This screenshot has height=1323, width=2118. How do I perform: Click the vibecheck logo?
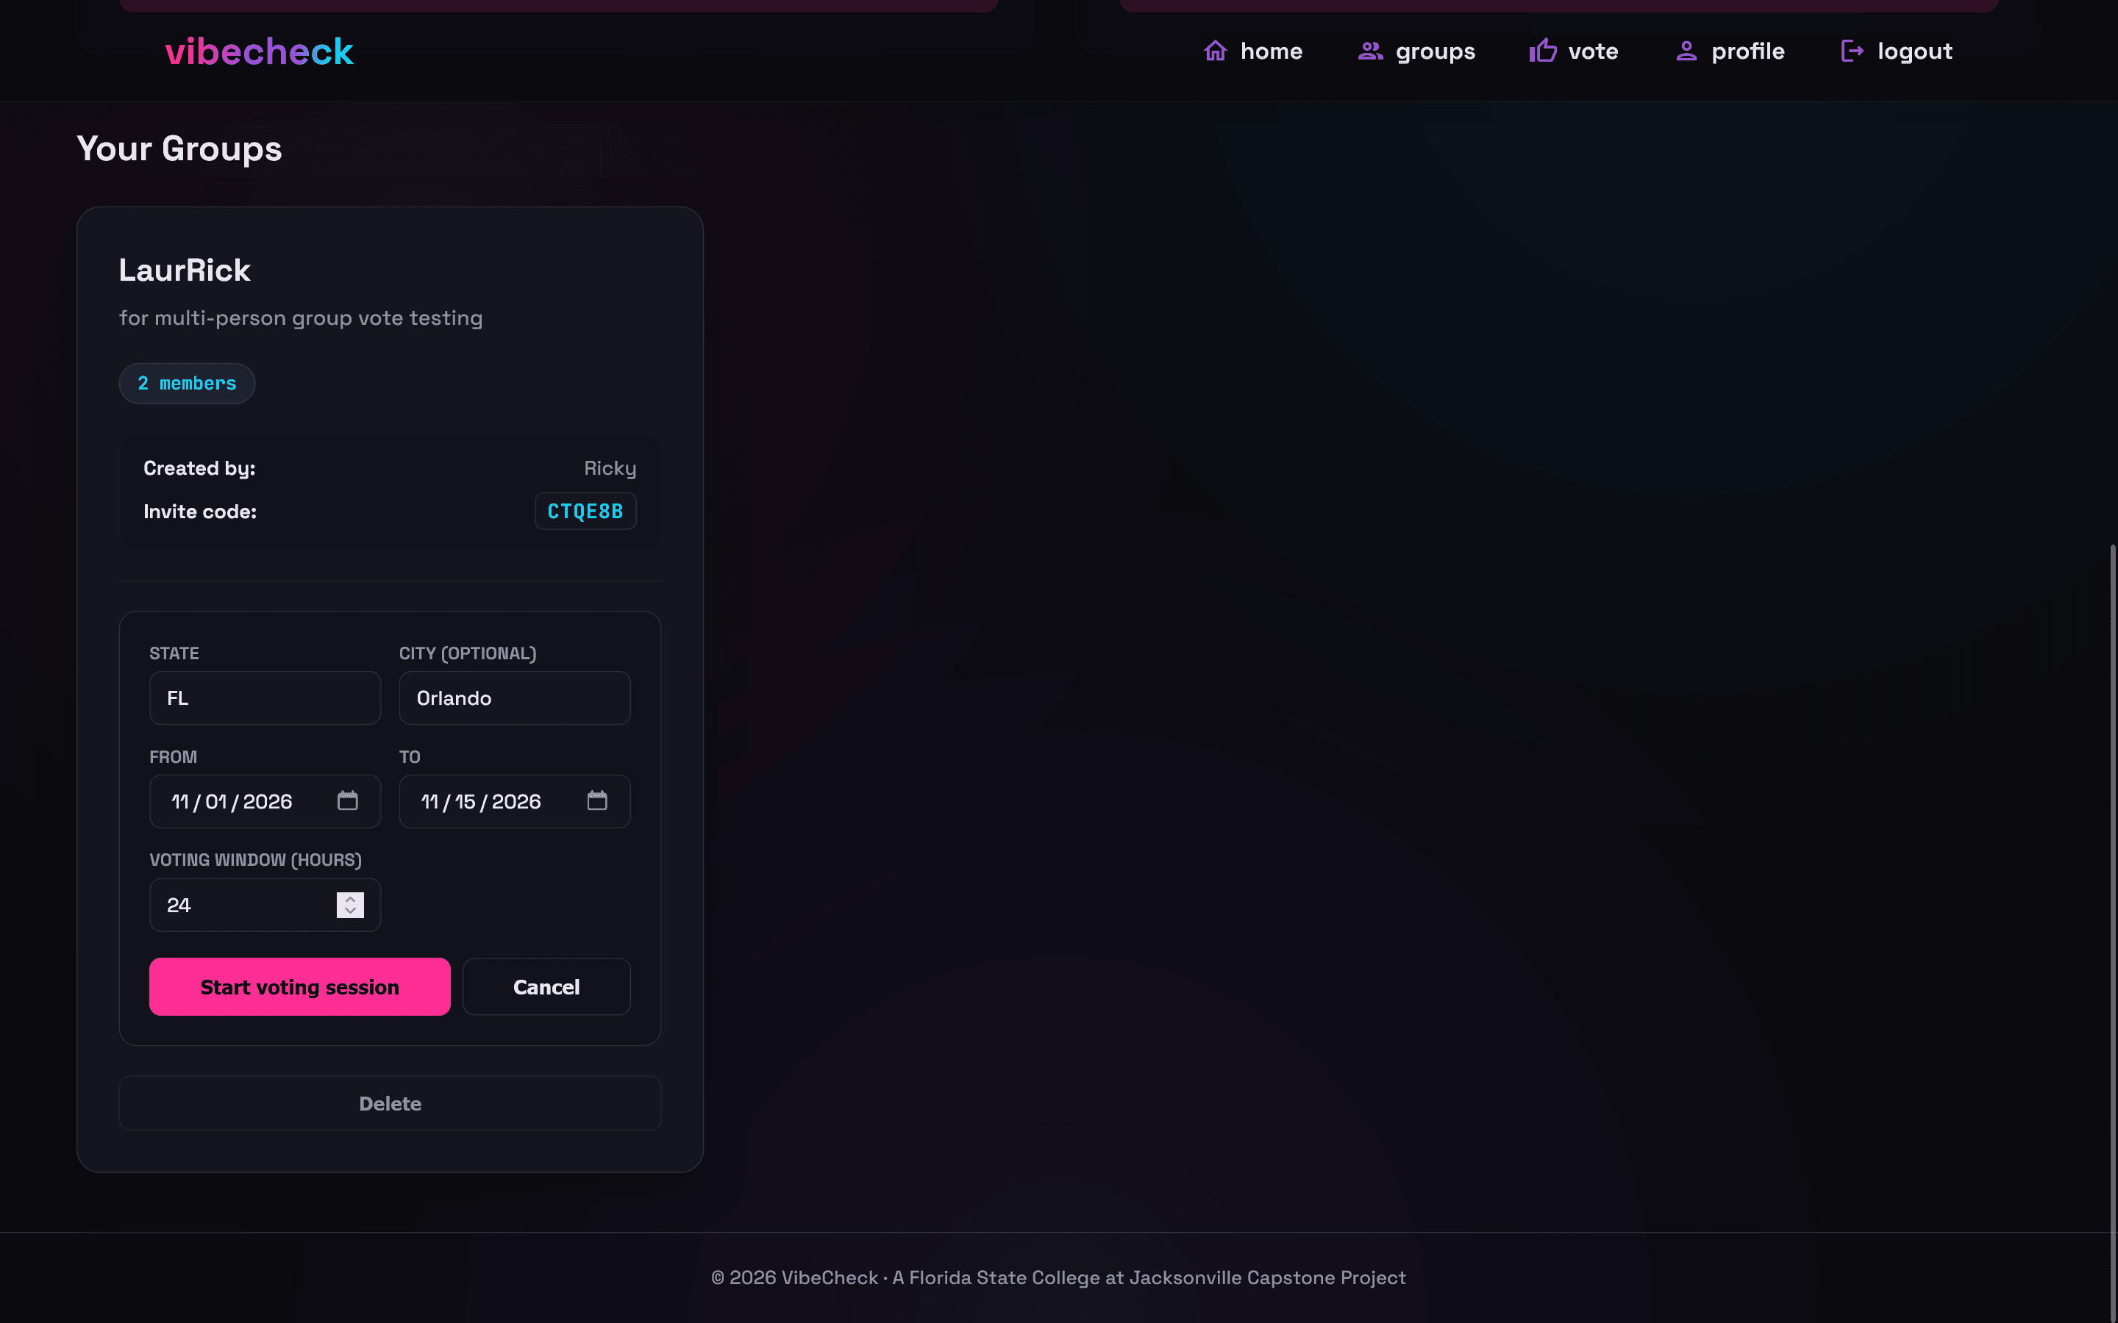click(259, 51)
